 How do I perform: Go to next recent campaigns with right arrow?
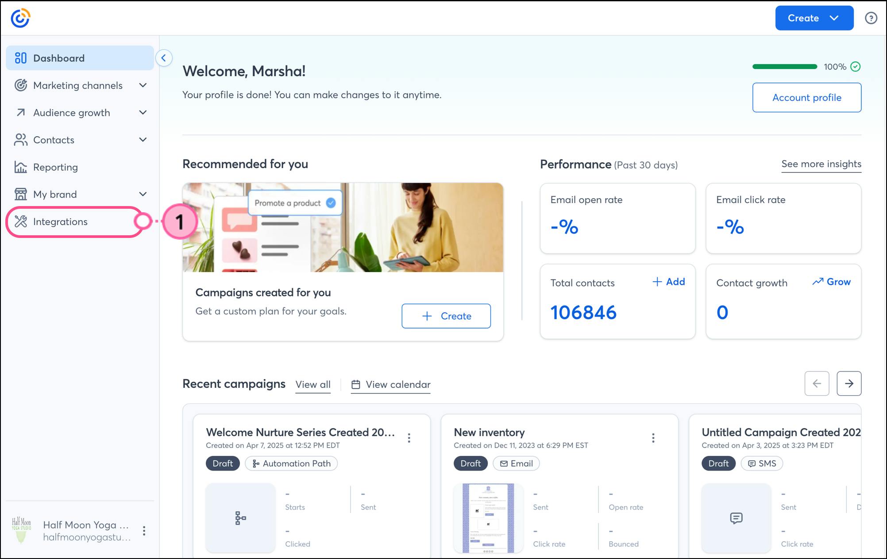coord(848,383)
